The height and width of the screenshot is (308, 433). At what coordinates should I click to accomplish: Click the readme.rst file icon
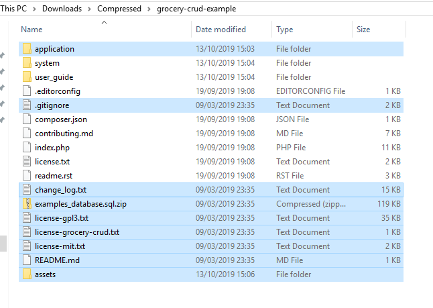pyautogui.click(x=27, y=176)
